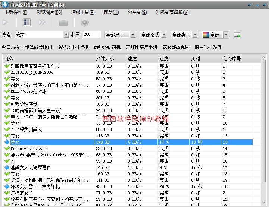Open the 全部 color filter dropdown
This screenshot has width=269, height=207.
coord(226,35)
